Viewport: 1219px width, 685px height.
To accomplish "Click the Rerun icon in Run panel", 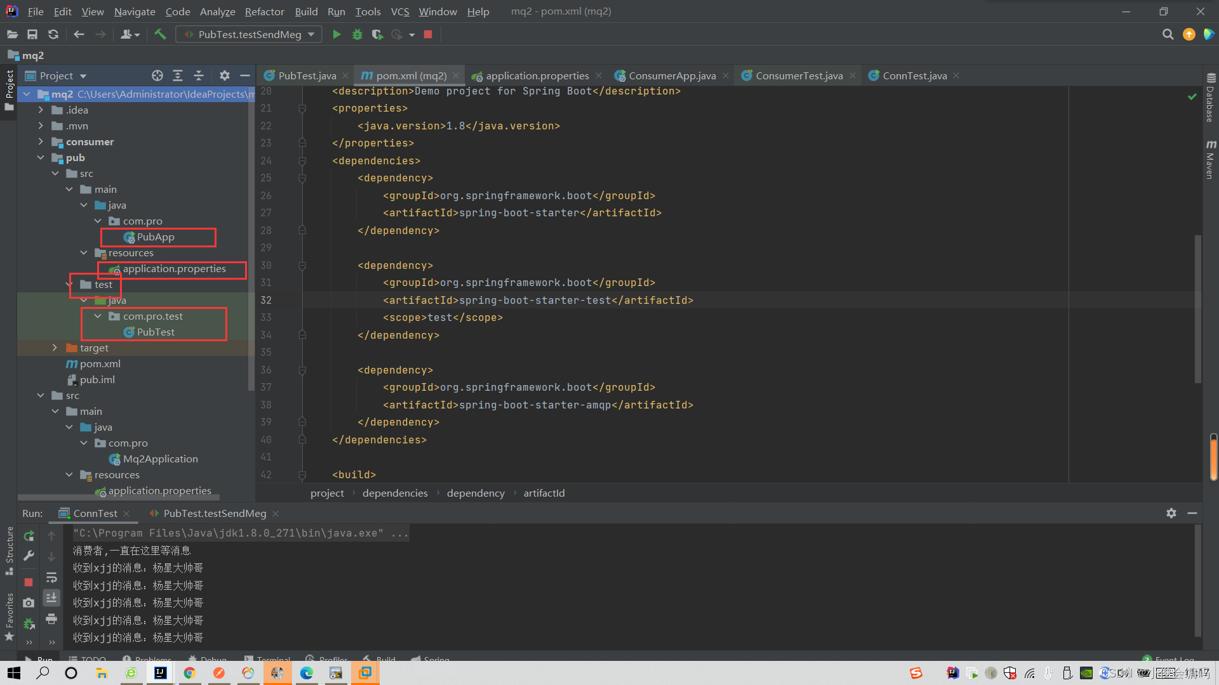I will [29, 536].
